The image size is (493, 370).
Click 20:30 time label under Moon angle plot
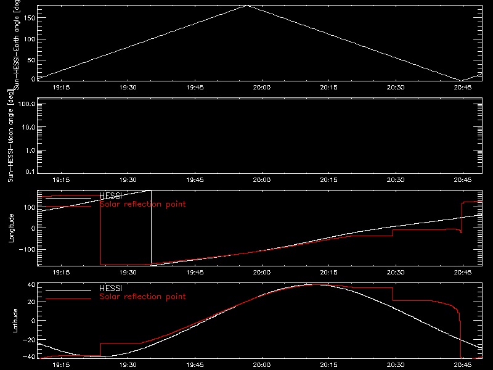click(396, 180)
